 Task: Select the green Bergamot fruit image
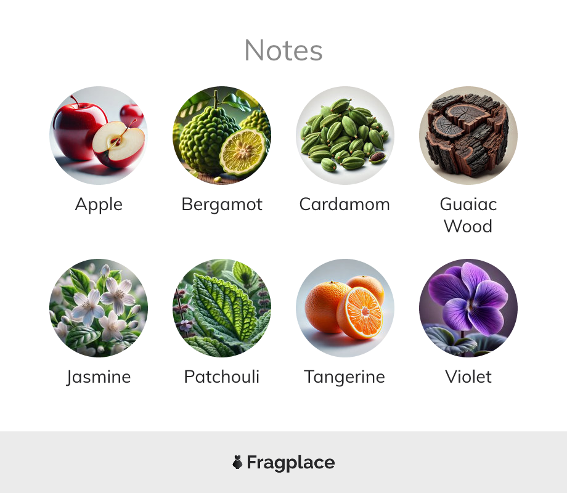(222, 136)
